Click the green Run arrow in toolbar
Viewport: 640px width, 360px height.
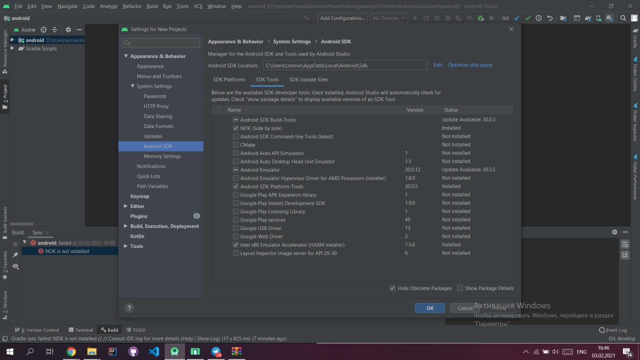point(415,18)
